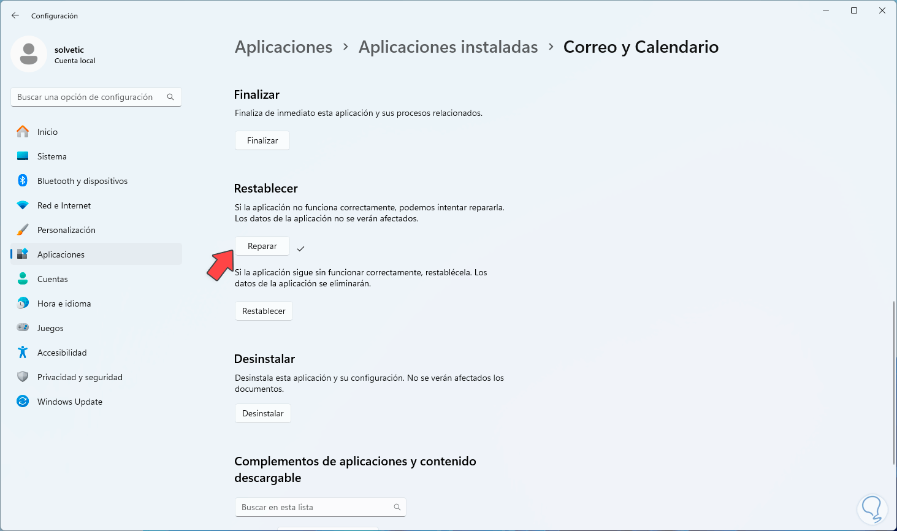The width and height of the screenshot is (897, 531).
Task: Click the solvetic account name
Action: click(69, 50)
